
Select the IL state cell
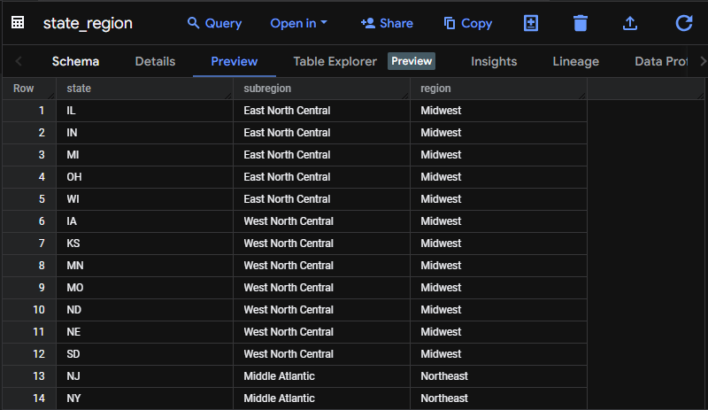pos(144,111)
